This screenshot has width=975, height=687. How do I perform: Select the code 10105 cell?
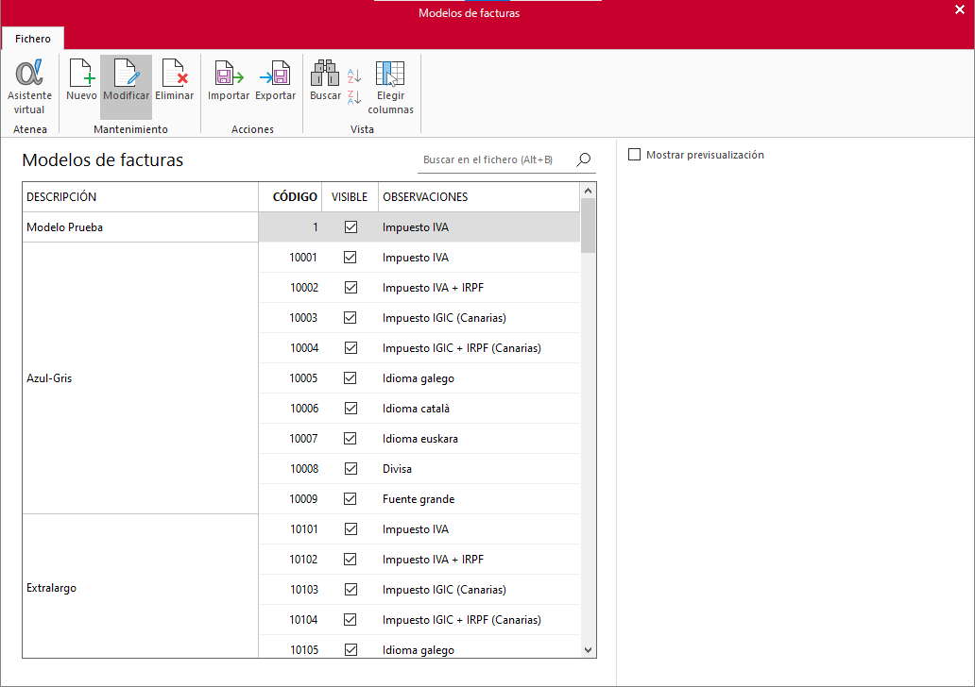[x=290, y=646]
